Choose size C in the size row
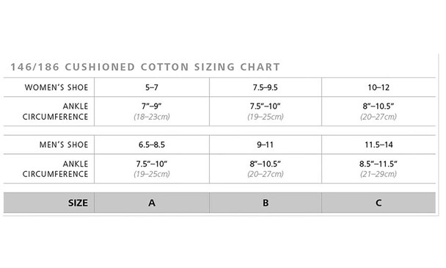This screenshot has height=268, width=446. [379, 203]
